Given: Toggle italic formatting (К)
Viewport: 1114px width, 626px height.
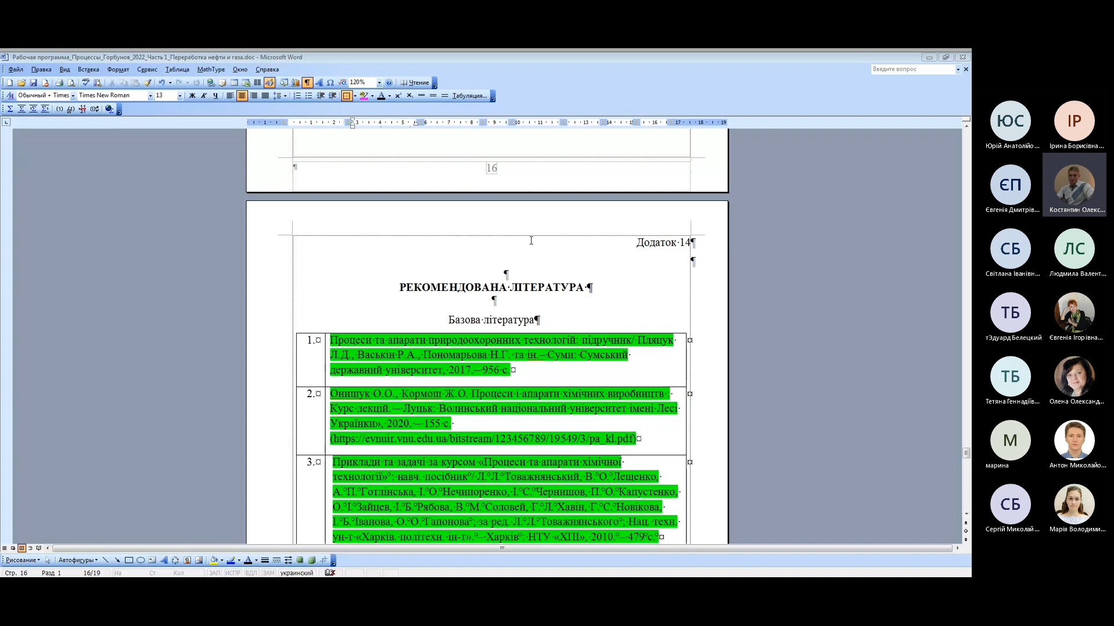Looking at the screenshot, I should (x=204, y=96).
